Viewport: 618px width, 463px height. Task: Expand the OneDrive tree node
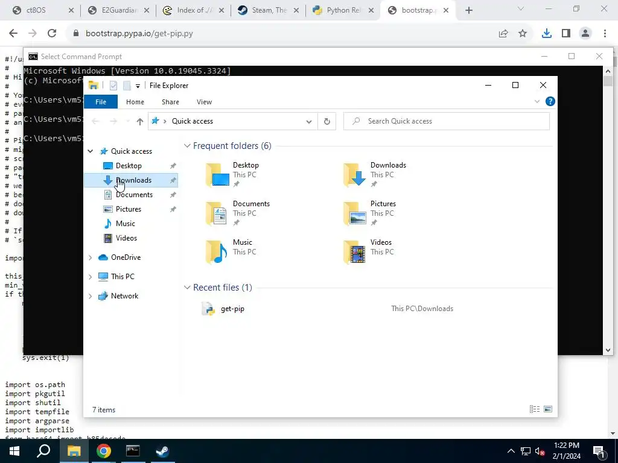click(x=91, y=257)
